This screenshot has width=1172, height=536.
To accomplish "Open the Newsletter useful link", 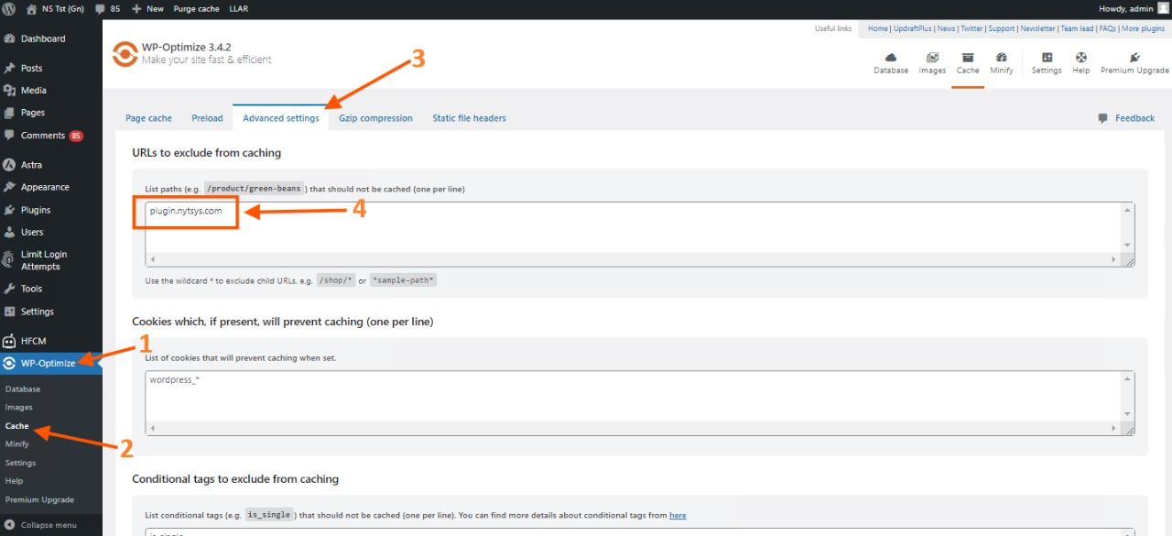I will coord(1037,28).
